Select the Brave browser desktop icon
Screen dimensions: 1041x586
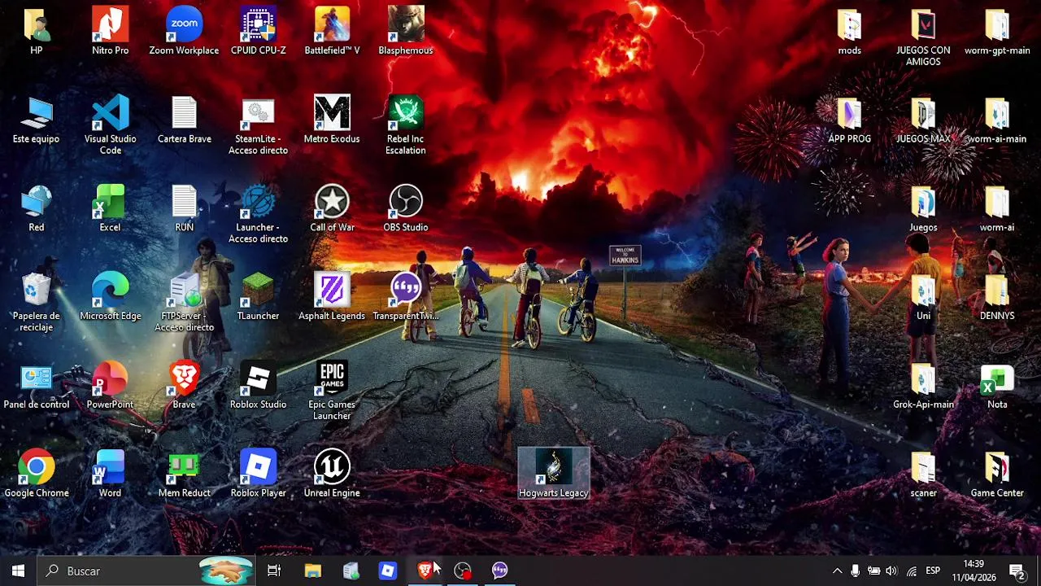coord(184,386)
